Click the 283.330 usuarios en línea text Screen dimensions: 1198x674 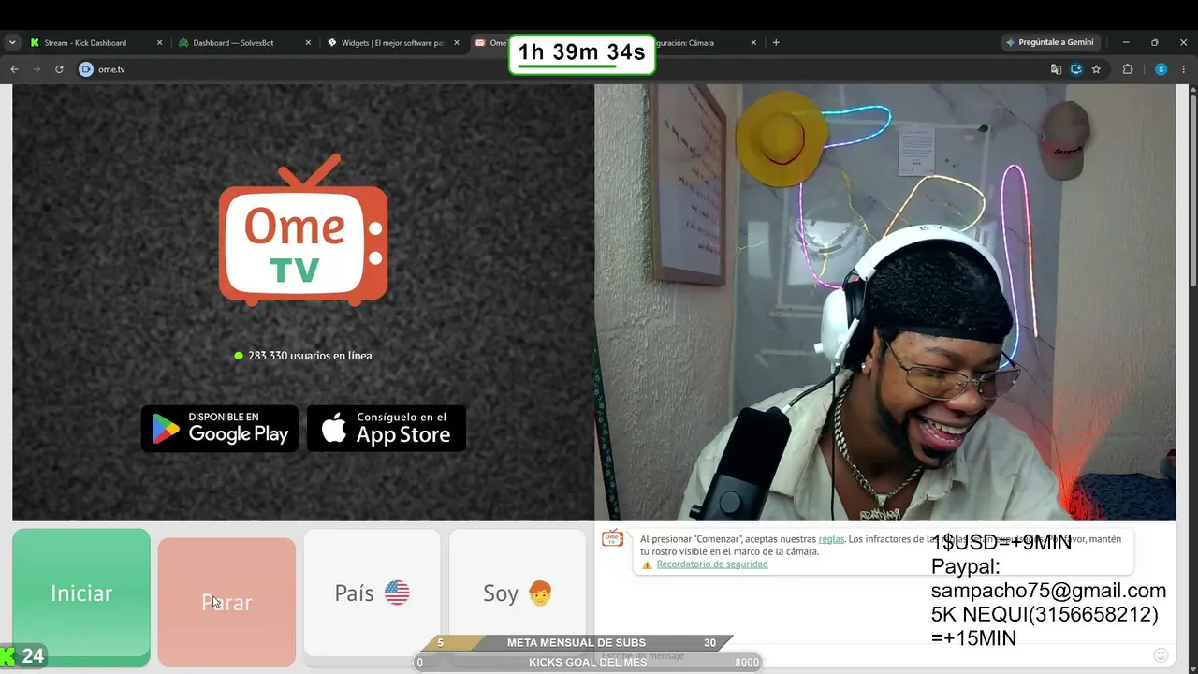[310, 356]
